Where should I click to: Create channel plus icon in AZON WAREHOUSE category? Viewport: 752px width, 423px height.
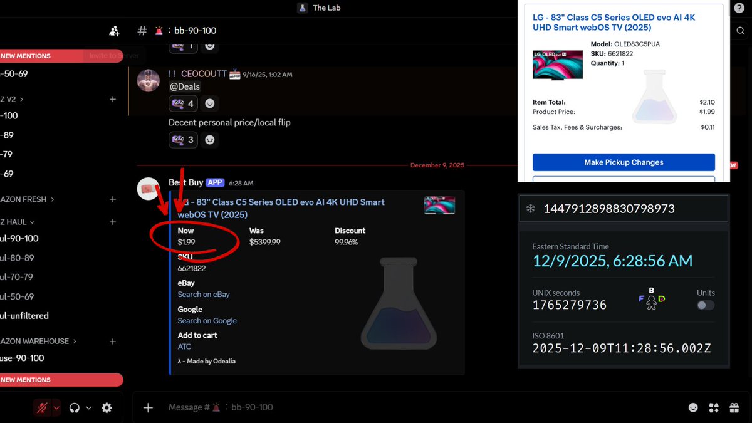113,342
